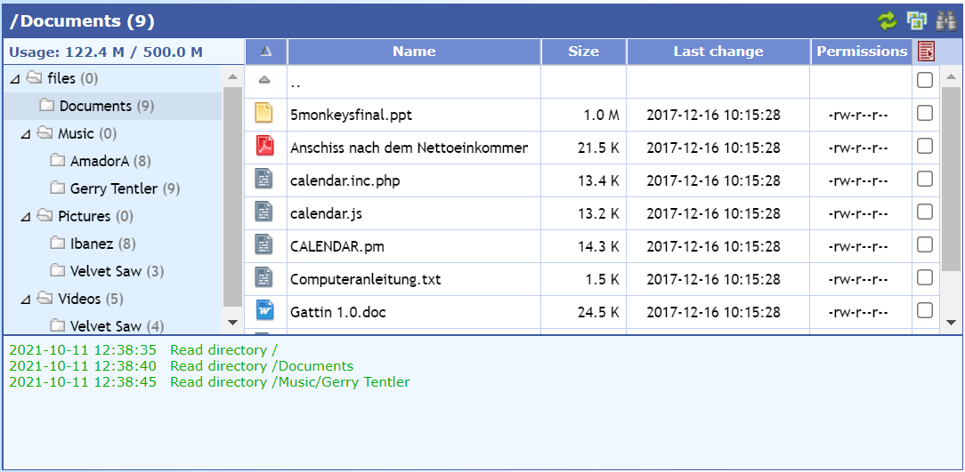
Task: Click the Videos folder icon
Action: [x=45, y=298]
